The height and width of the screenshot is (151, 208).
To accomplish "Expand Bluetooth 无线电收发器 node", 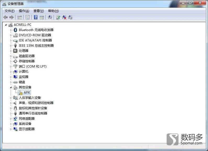I will 11,30.
